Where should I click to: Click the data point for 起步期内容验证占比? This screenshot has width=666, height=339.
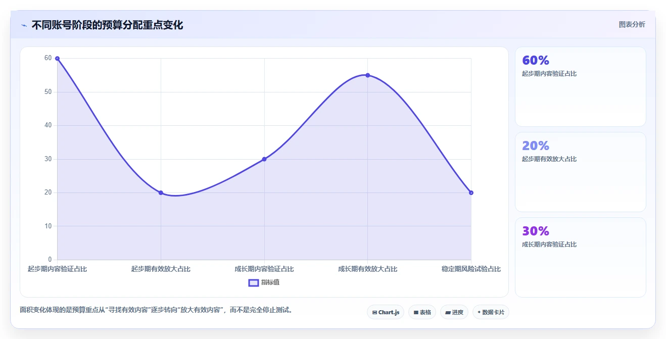coord(57,58)
